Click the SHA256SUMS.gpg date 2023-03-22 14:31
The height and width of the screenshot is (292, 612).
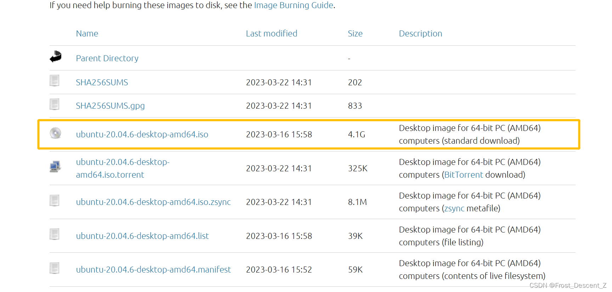(x=279, y=106)
